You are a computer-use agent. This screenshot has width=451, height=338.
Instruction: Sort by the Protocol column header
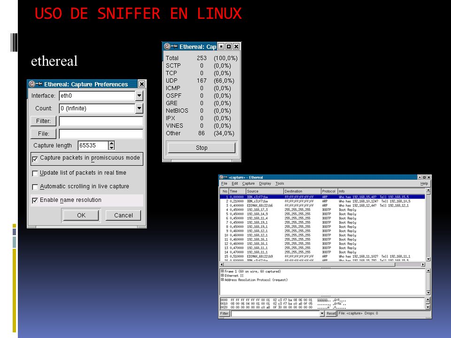coord(329,191)
